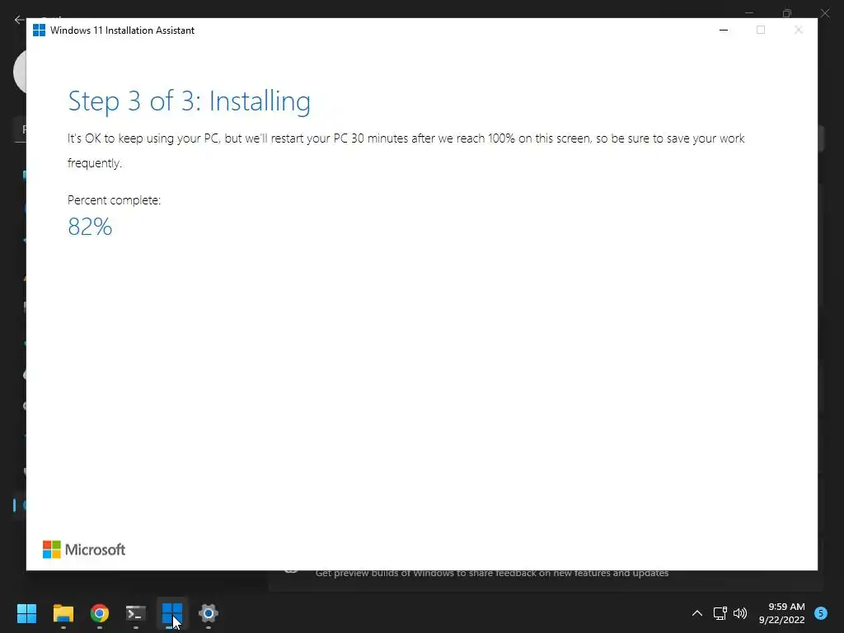Image resolution: width=844 pixels, height=633 pixels.
Task: Click the Windows 11 Installation Assistant title text
Action: tap(122, 30)
